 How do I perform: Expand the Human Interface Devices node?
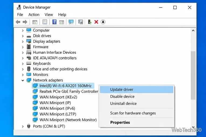23,53
